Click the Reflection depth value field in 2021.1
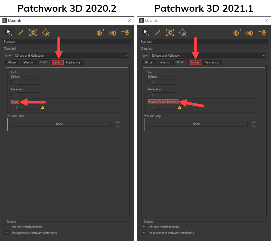This screenshot has height=241, width=271. (x=164, y=95)
